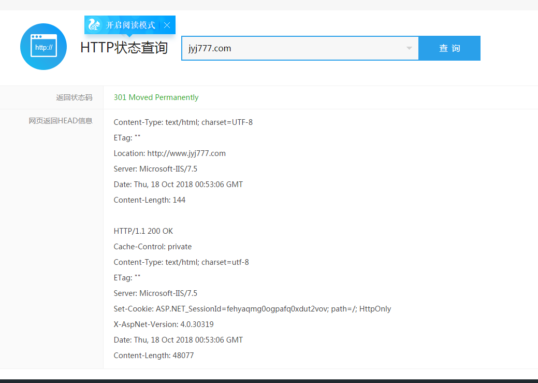Click the Content-Length: 48077 line
538x383 pixels.
click(x=154, y=356)
